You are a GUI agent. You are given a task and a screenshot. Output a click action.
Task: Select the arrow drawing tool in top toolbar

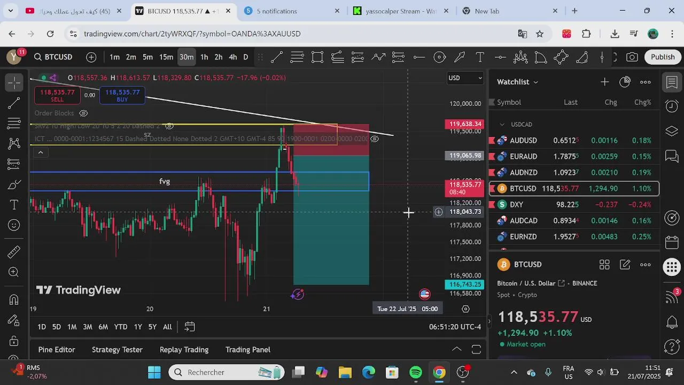click(x=460, y=57)
